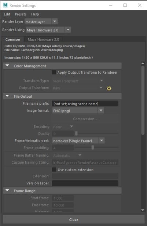Open the Edit menu
The width and height of the screenshot is (147, 226).
pyautogui.click(x=7, y=14)
